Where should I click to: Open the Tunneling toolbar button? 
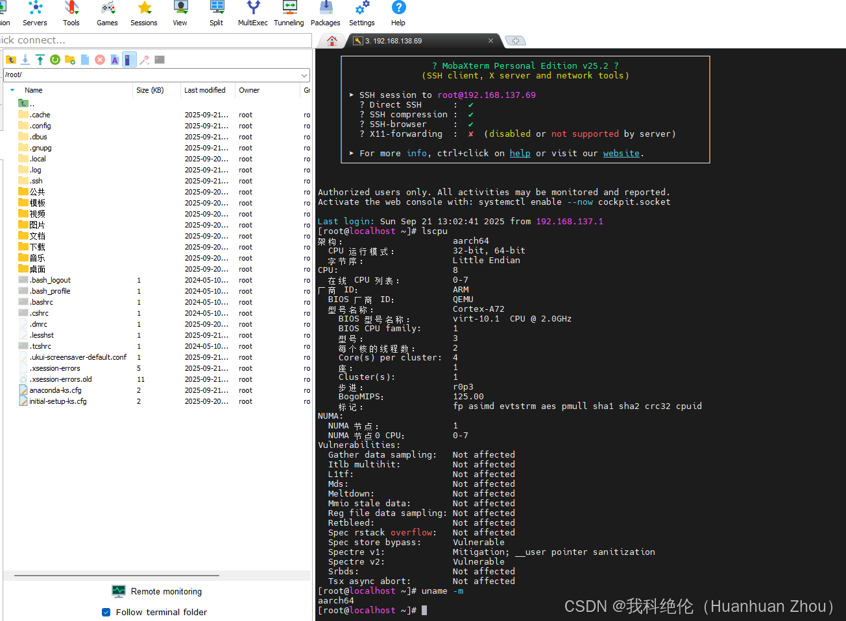pos(289,14)
